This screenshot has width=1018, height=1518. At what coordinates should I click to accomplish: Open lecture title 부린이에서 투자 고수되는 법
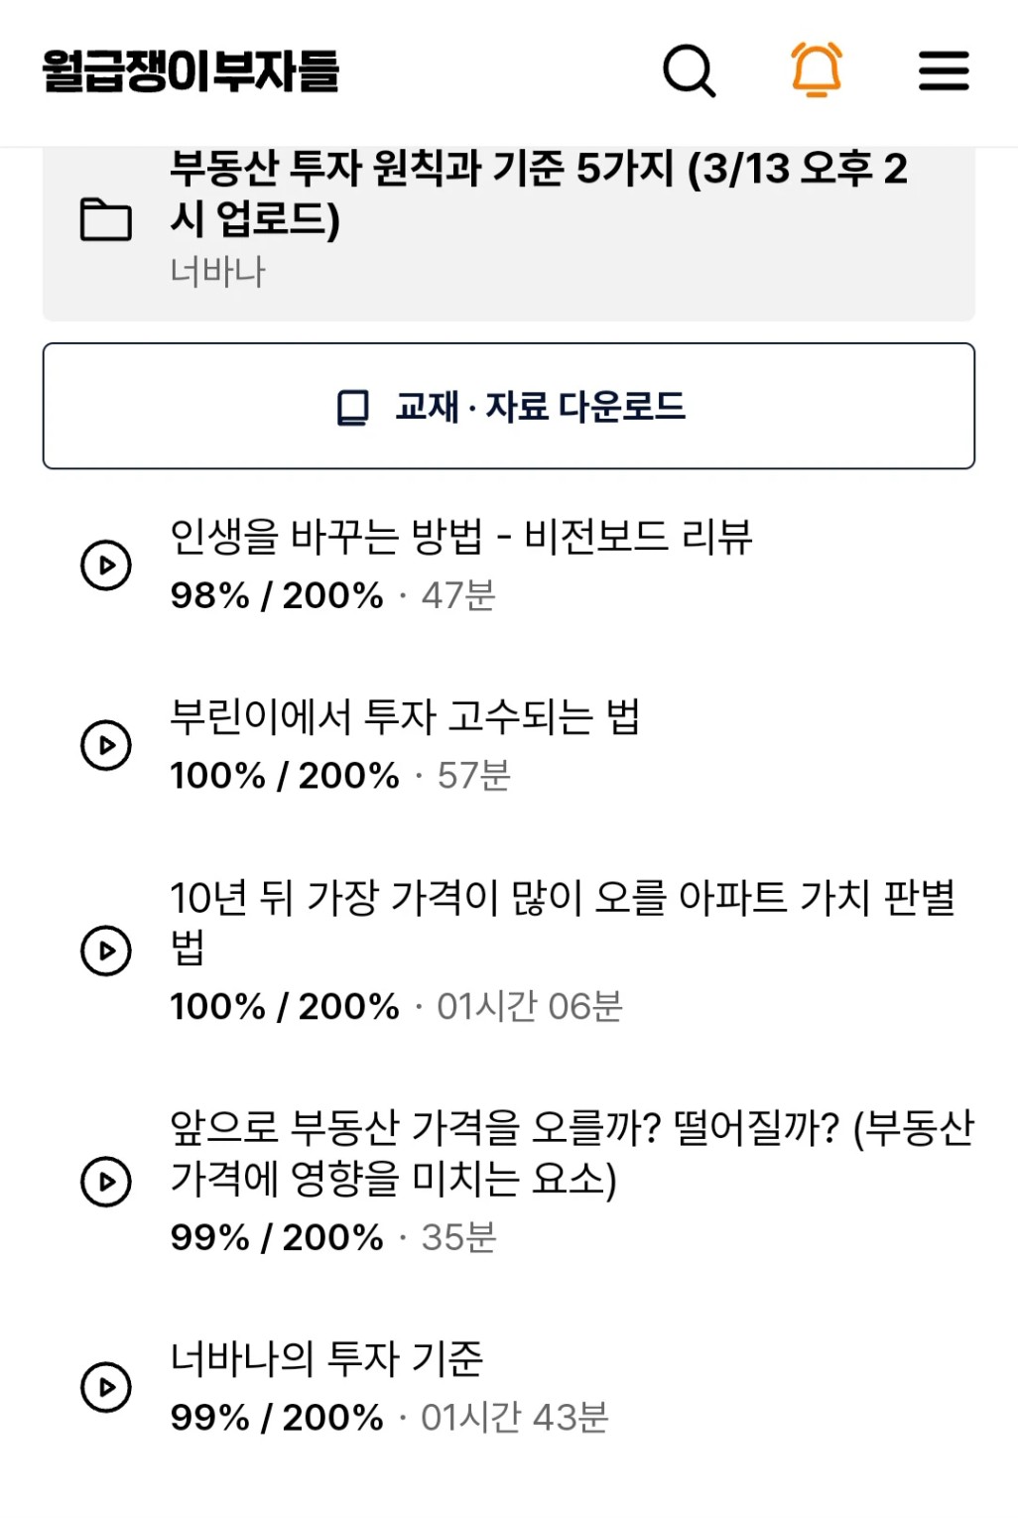click(x=405, y=716)
